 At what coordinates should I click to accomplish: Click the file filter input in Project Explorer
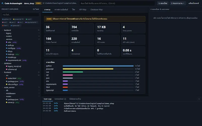tap(20, 15)
